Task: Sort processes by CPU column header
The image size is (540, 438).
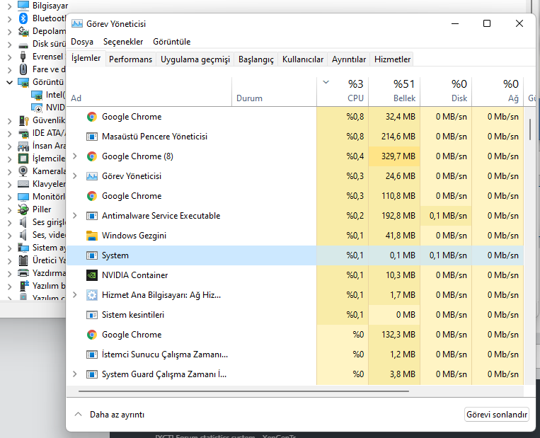Action: pos(343,91)
